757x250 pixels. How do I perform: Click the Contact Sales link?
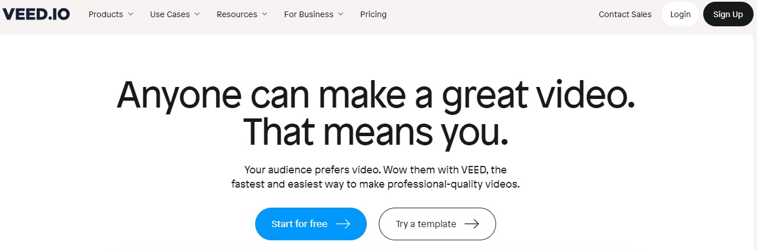pos(625,14)
